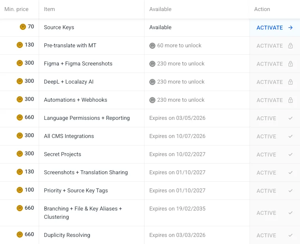Click ACTIVATE for Pre-translate with MT
The height and width of the screenshot is (244, 300).
pyautogui.click(x=270, y=46)
